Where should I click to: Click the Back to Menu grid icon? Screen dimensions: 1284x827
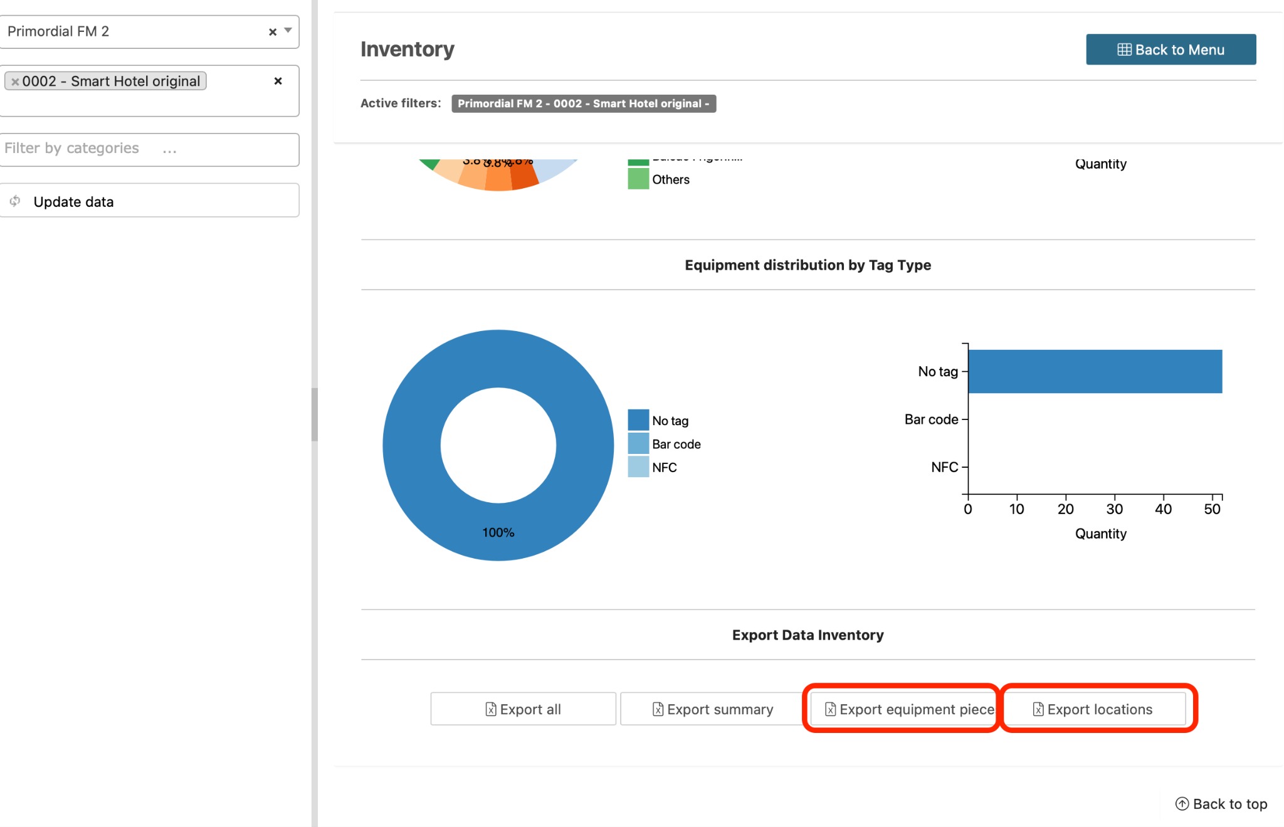(x=1124, y=50)
